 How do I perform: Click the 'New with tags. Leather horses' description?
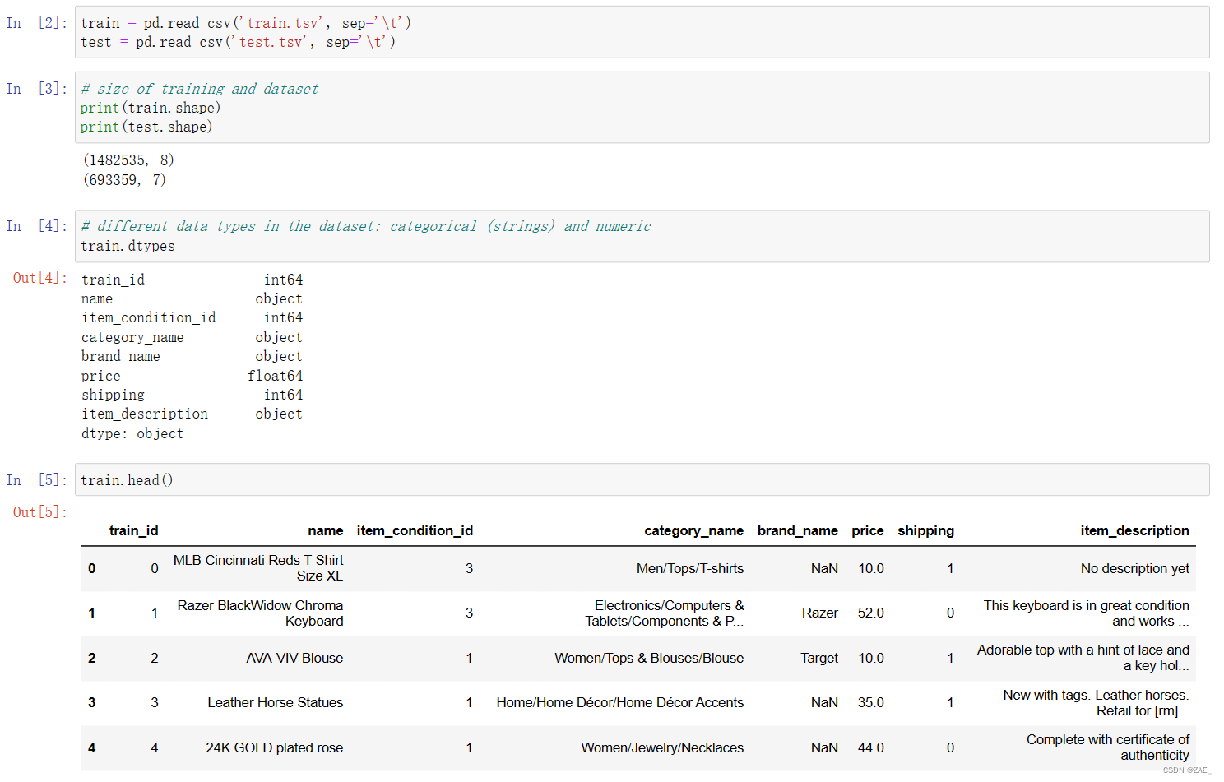[x=1096, y=702]
